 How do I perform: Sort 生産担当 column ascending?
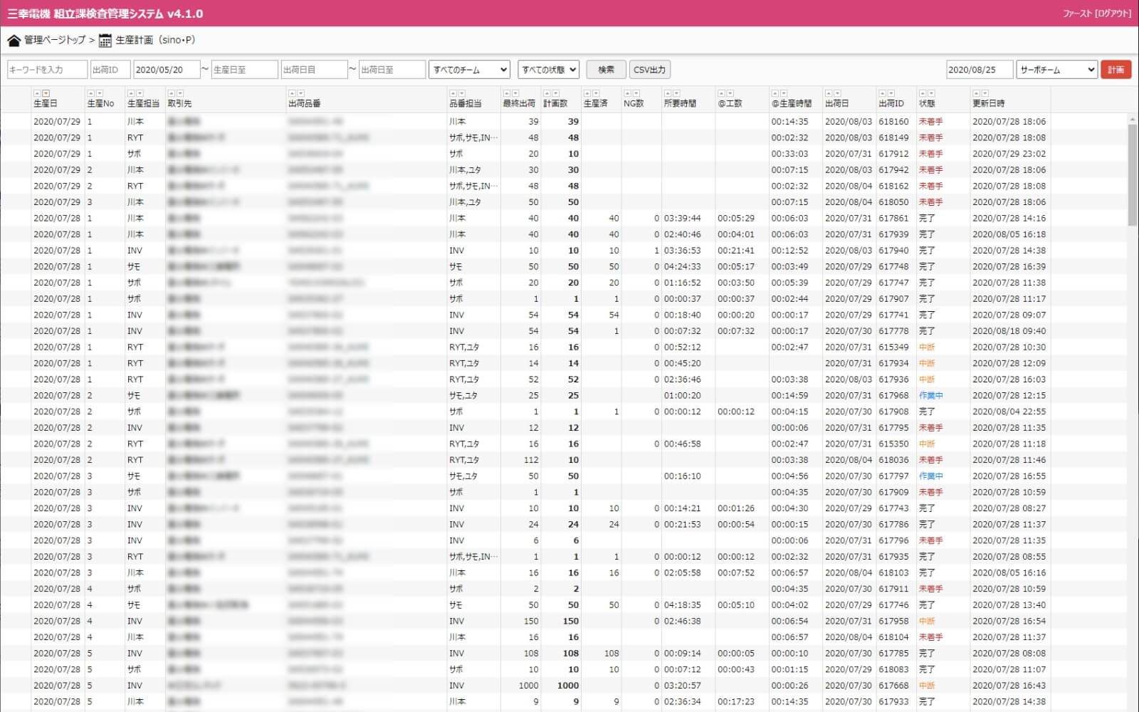[131, 93]
